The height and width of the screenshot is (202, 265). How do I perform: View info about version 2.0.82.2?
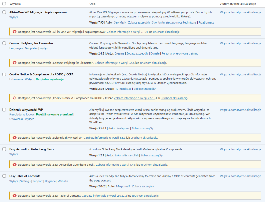tap(105, 196)
